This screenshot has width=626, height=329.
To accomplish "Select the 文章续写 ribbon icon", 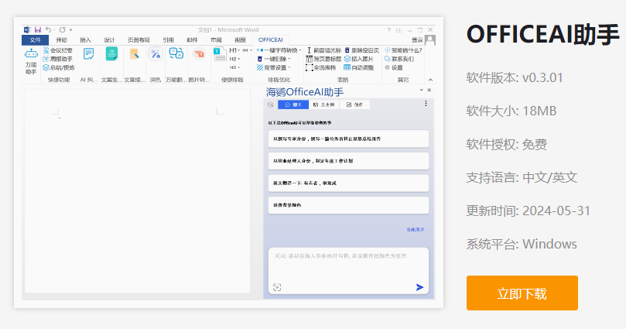I will coord(134,54).
